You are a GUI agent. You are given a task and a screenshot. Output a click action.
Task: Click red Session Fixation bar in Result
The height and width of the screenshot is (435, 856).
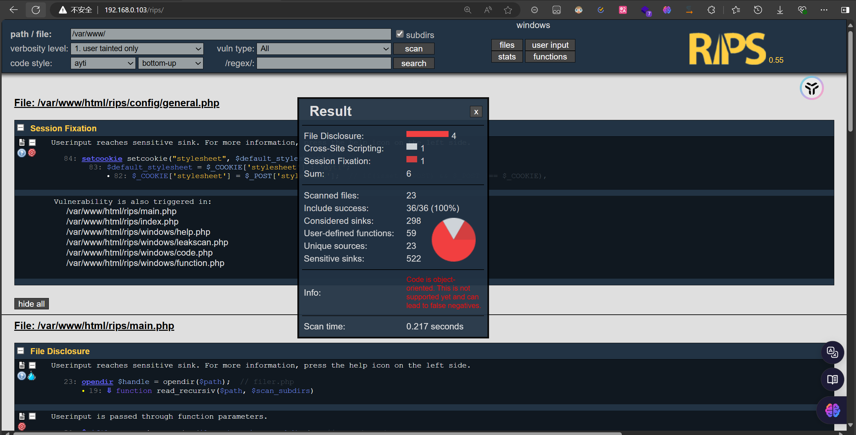coord(412,159)
